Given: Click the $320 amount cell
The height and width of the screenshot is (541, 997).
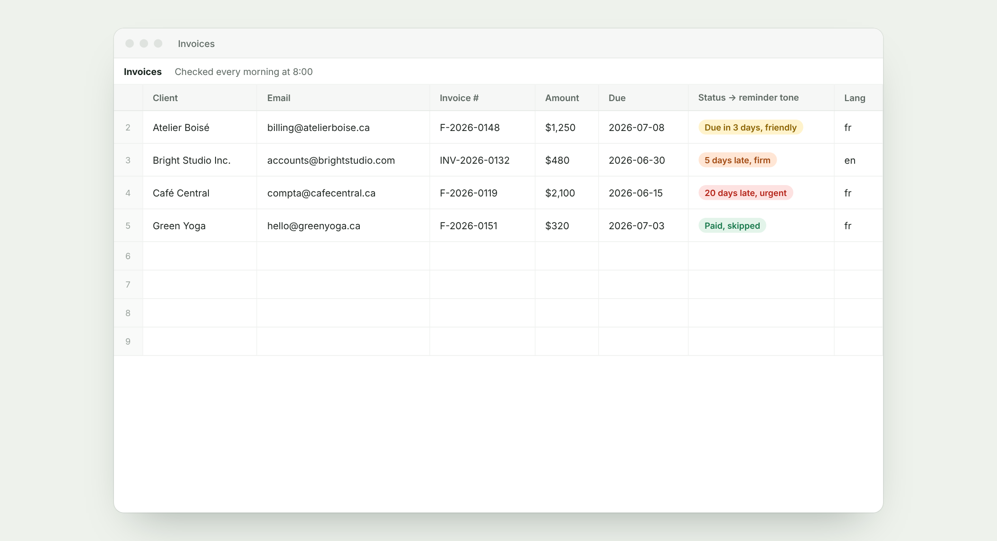Looking at the screenshot, I should click(567, 225).
